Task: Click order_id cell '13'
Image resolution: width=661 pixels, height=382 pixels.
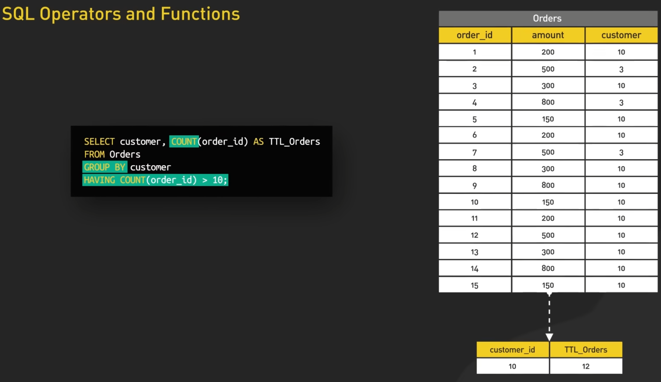Action: click(x=475, y=252)
